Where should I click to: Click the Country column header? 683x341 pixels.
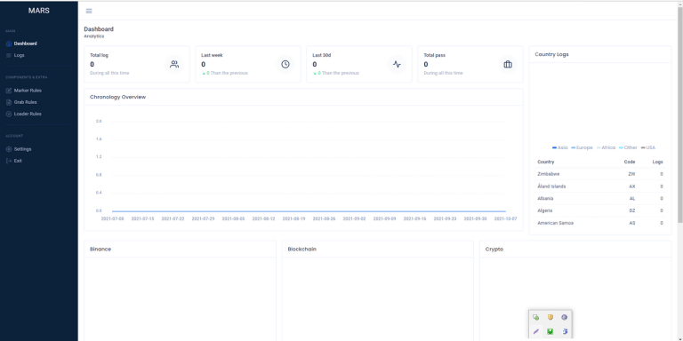point(546,162)
